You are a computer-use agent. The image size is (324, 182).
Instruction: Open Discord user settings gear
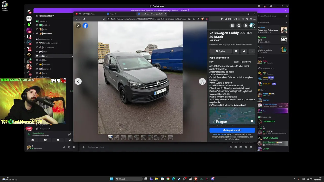tap(74, 147)
